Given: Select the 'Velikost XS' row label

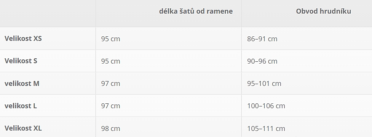Looking at the screenshot, I should pos(23,39).
